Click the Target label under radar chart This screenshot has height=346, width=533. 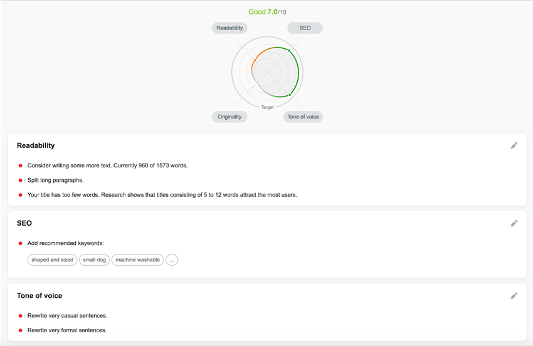(x=267, y=107)
